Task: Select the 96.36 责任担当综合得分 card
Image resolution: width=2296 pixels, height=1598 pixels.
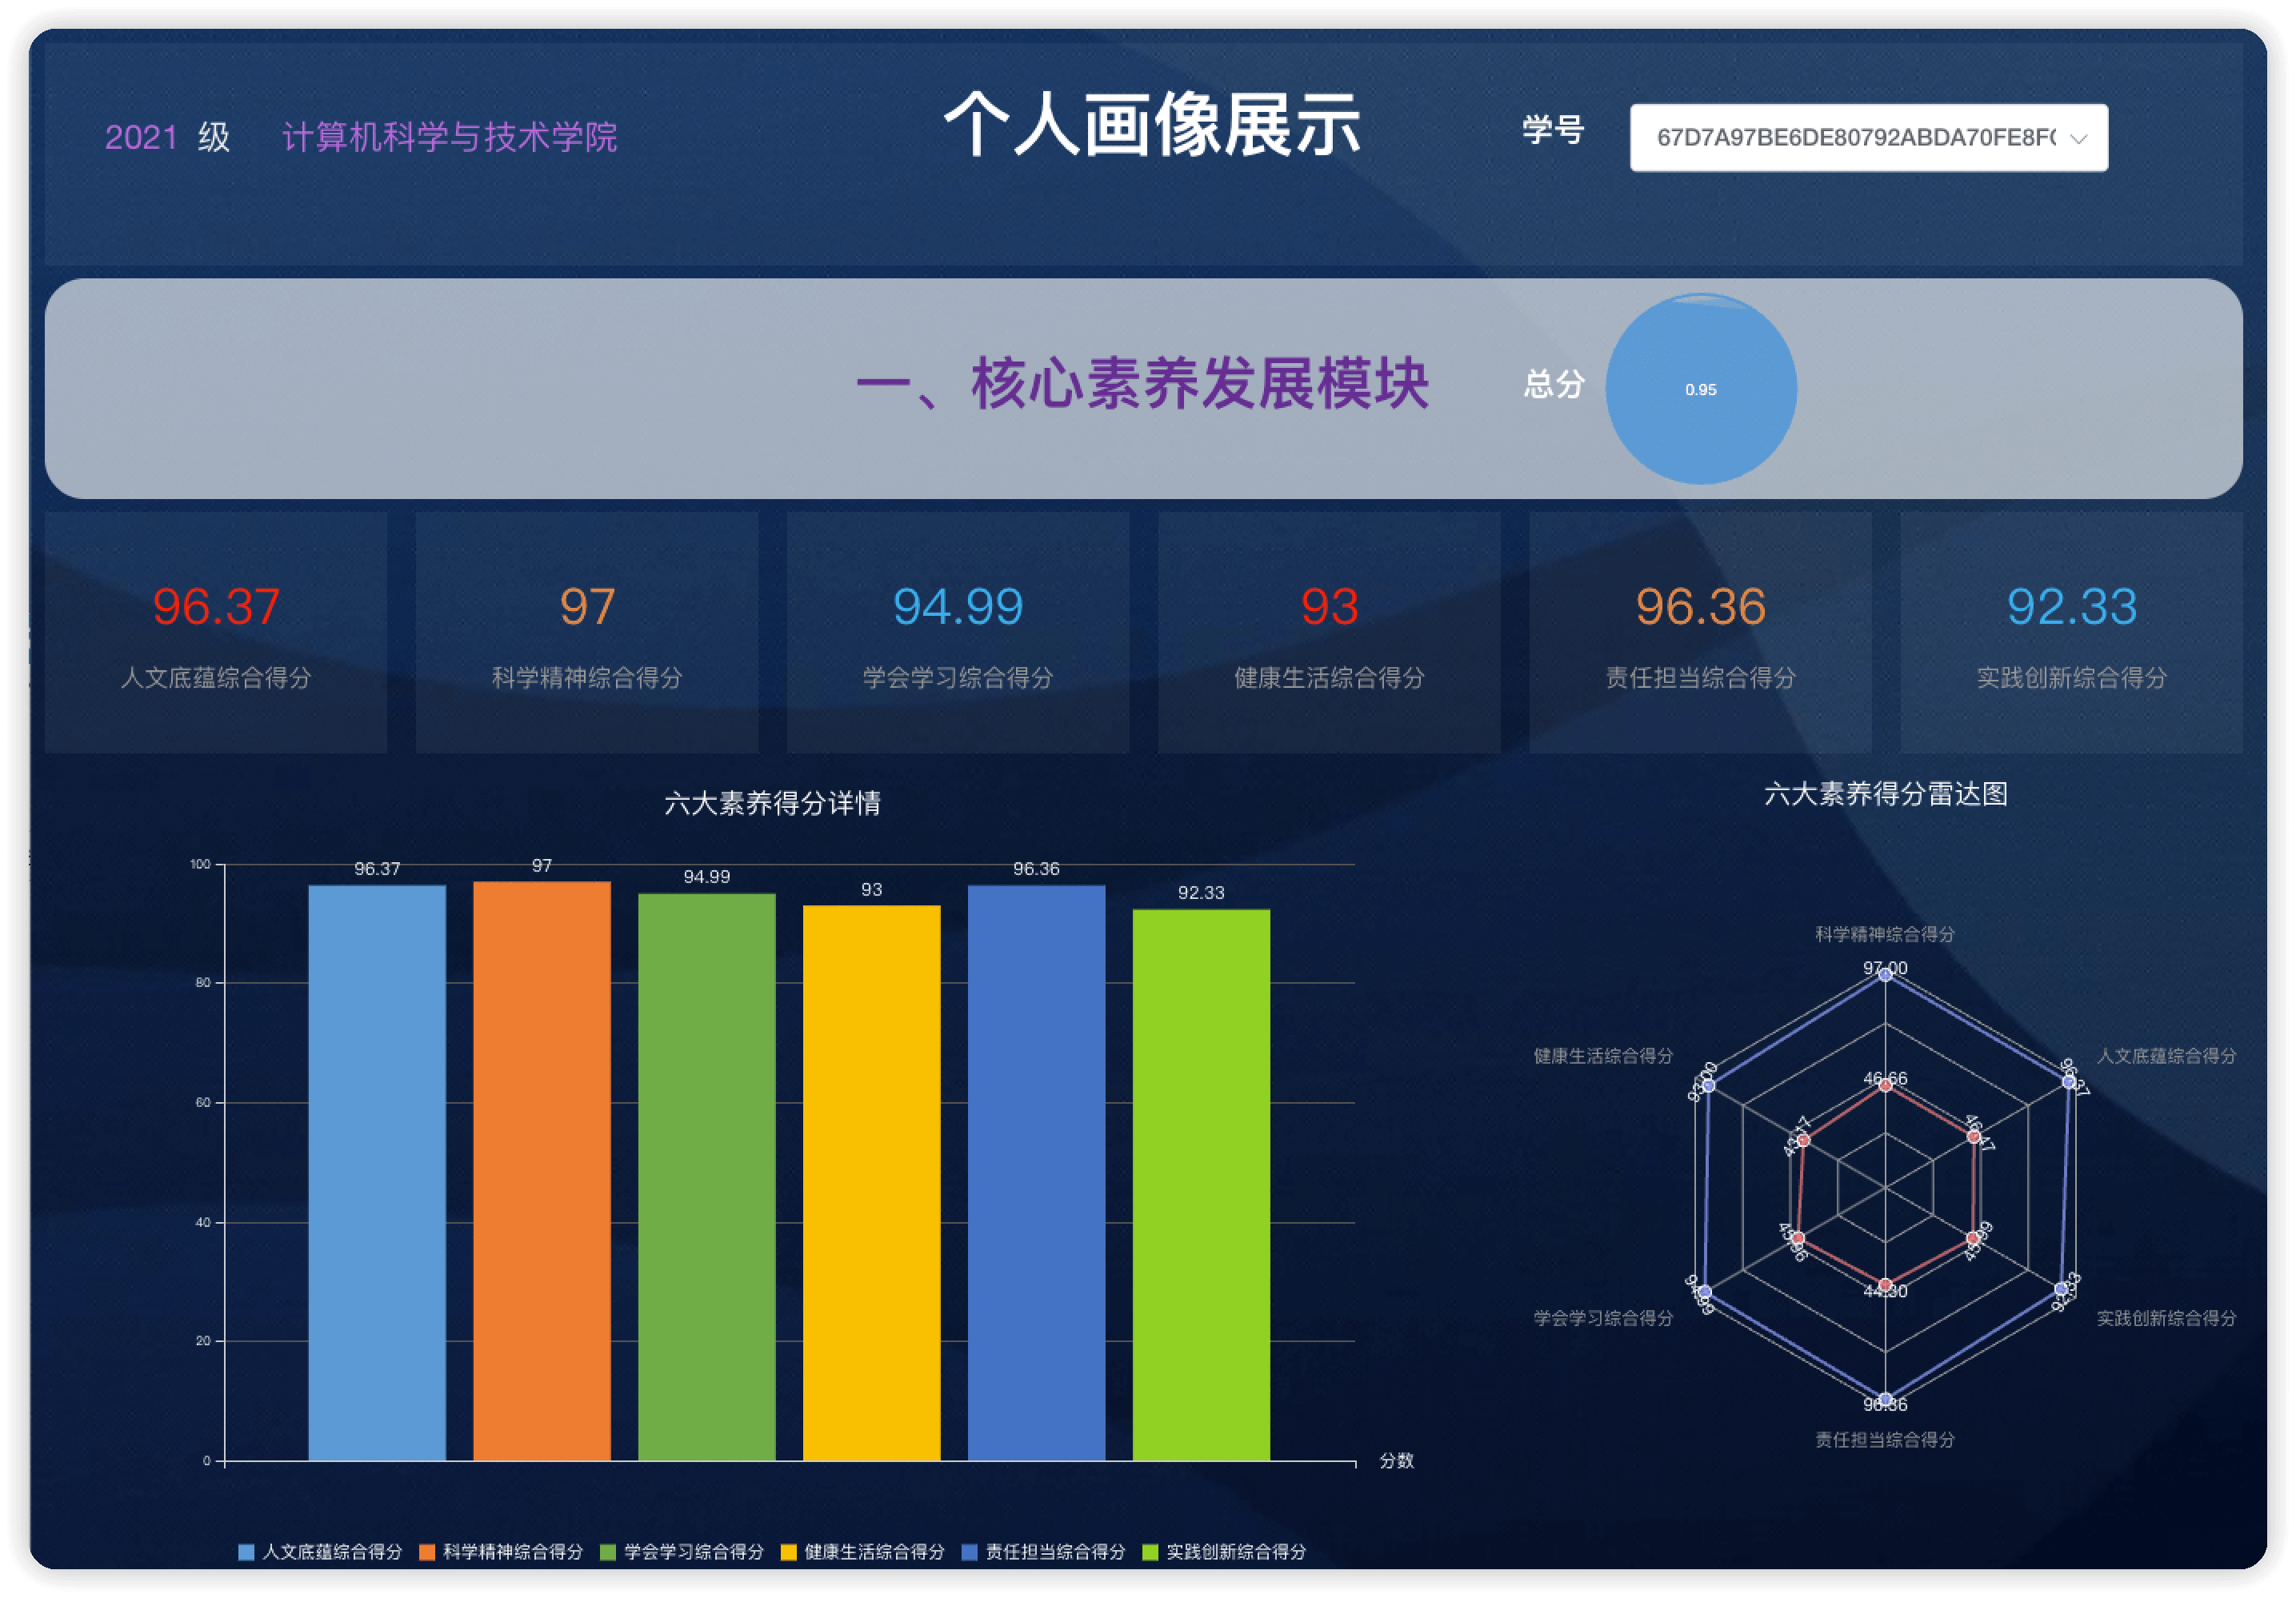Action: pyautogui.click(x=1700, y=633)
